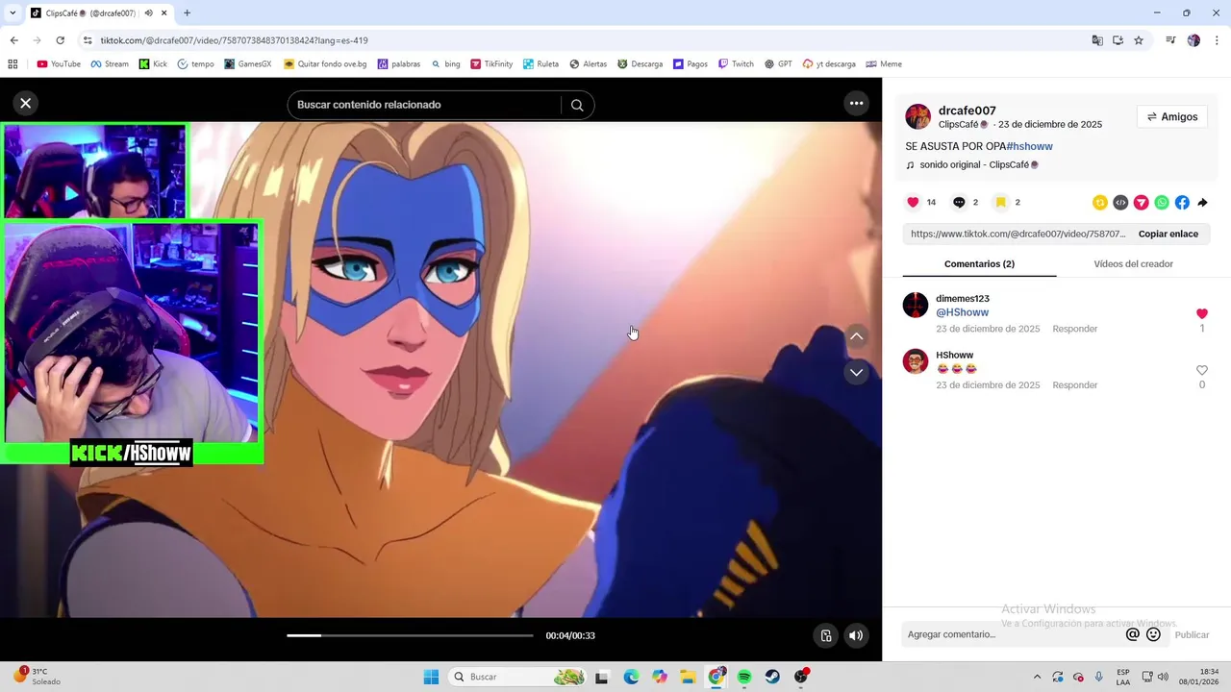
Task: Open the three-dot more options menu on video
Action: 856,103
